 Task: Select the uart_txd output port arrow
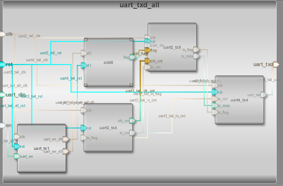(276, 64)
